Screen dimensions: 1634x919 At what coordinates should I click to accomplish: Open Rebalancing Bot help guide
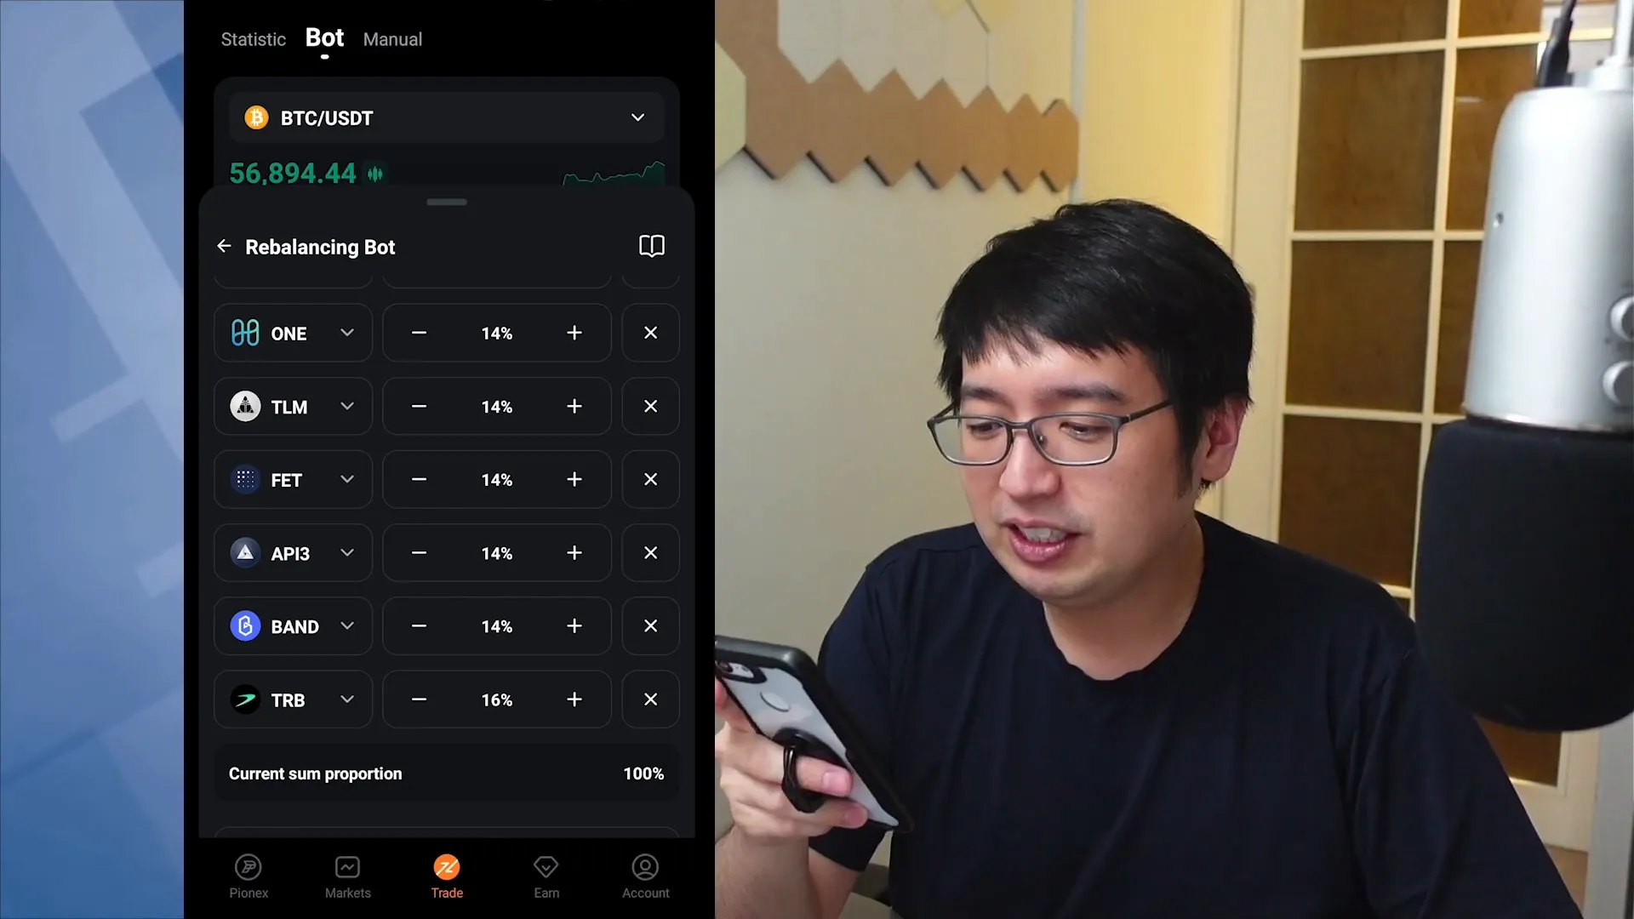pyautogui.click(x=651, y=246)
